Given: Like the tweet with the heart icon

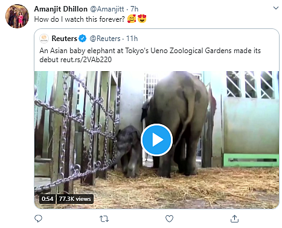Looking at the screenshot, I should [x=169, y=219].
